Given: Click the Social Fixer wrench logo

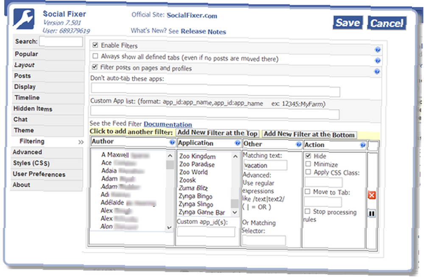Looking at the screenshot, I should (24, 19).
